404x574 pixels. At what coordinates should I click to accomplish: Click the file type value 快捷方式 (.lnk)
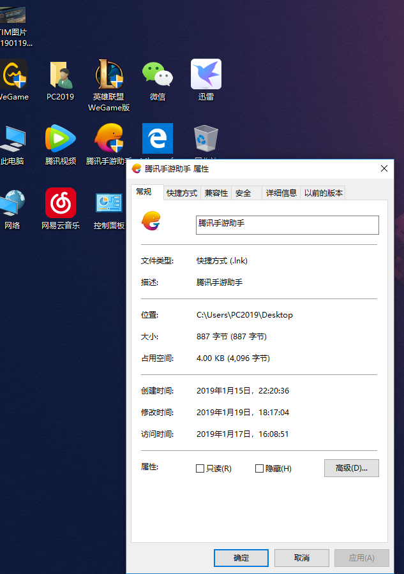(x=222, y=261)
